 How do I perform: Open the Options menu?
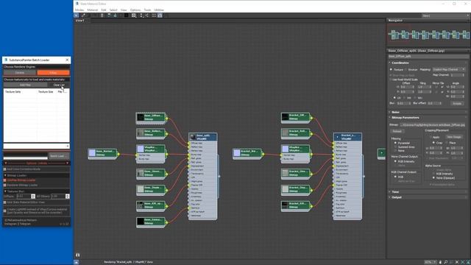135,10
